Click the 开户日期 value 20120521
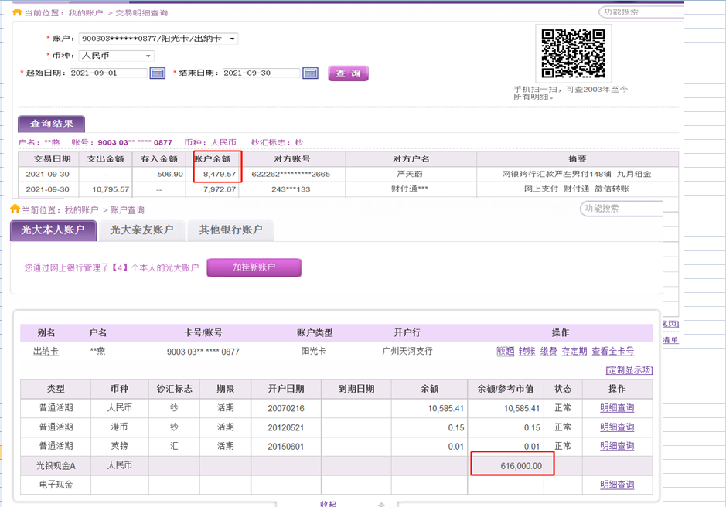 (x=285, y=428)
